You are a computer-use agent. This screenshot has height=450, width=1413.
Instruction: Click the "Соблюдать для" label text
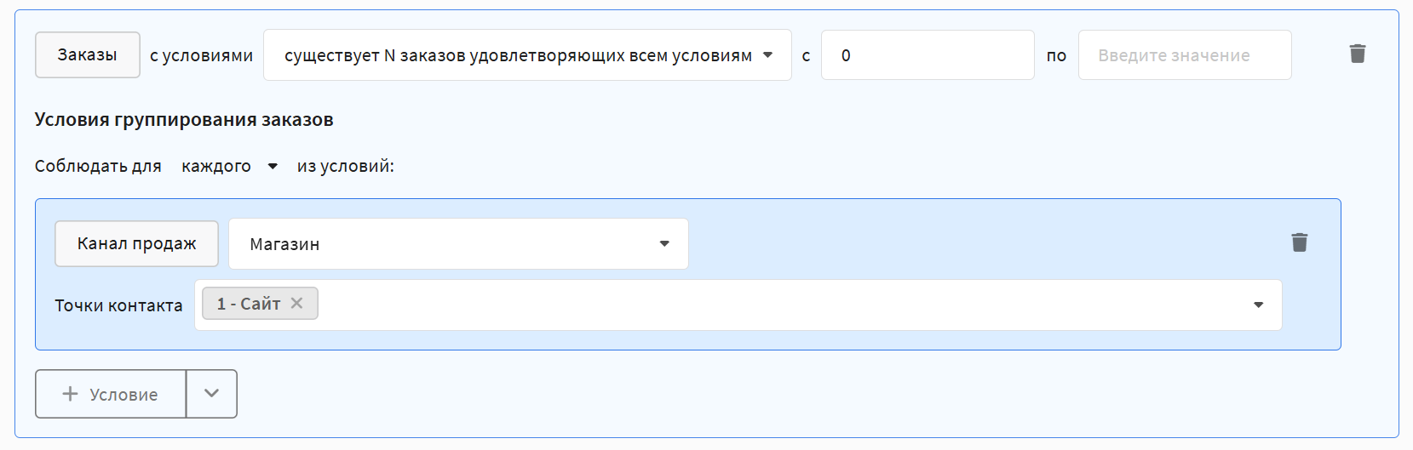coord(98,166)
